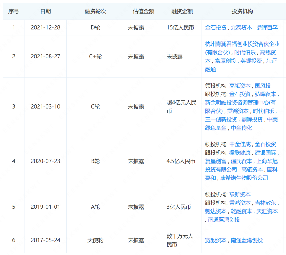This screenshot has width=286, height=255.
Task: Click the 融资金额 column header
Action: coord(182,11)
